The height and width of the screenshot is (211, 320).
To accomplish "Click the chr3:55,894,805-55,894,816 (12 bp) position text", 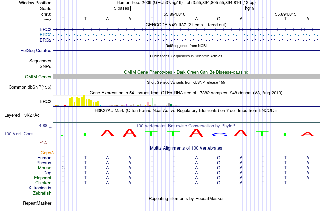I will 221,3.
